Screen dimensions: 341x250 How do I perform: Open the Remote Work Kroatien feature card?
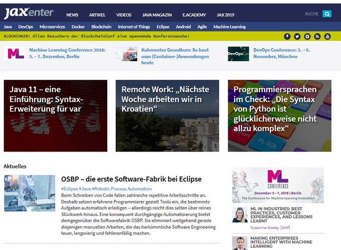167,116
